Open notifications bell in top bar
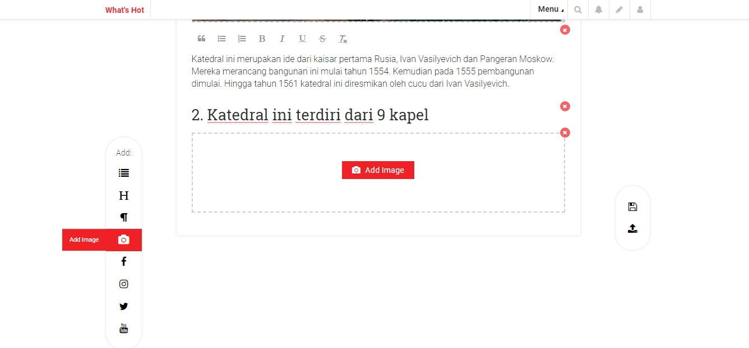Screen dimensions: 749x348 pyautogui.click(x=599, y=10)
